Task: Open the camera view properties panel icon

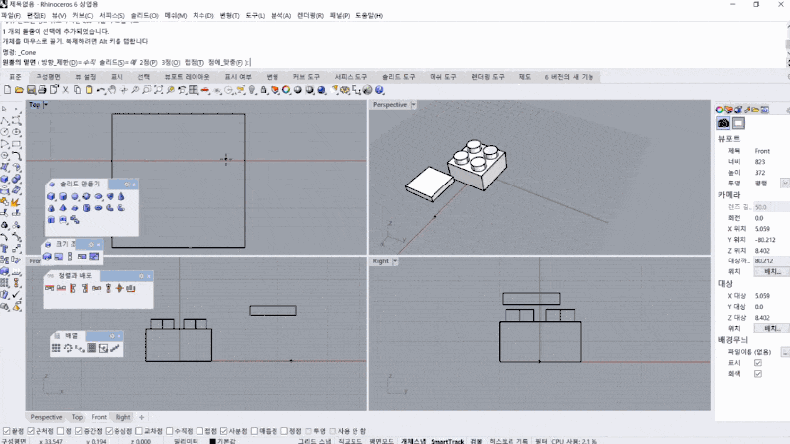Action: pos(723,123)
